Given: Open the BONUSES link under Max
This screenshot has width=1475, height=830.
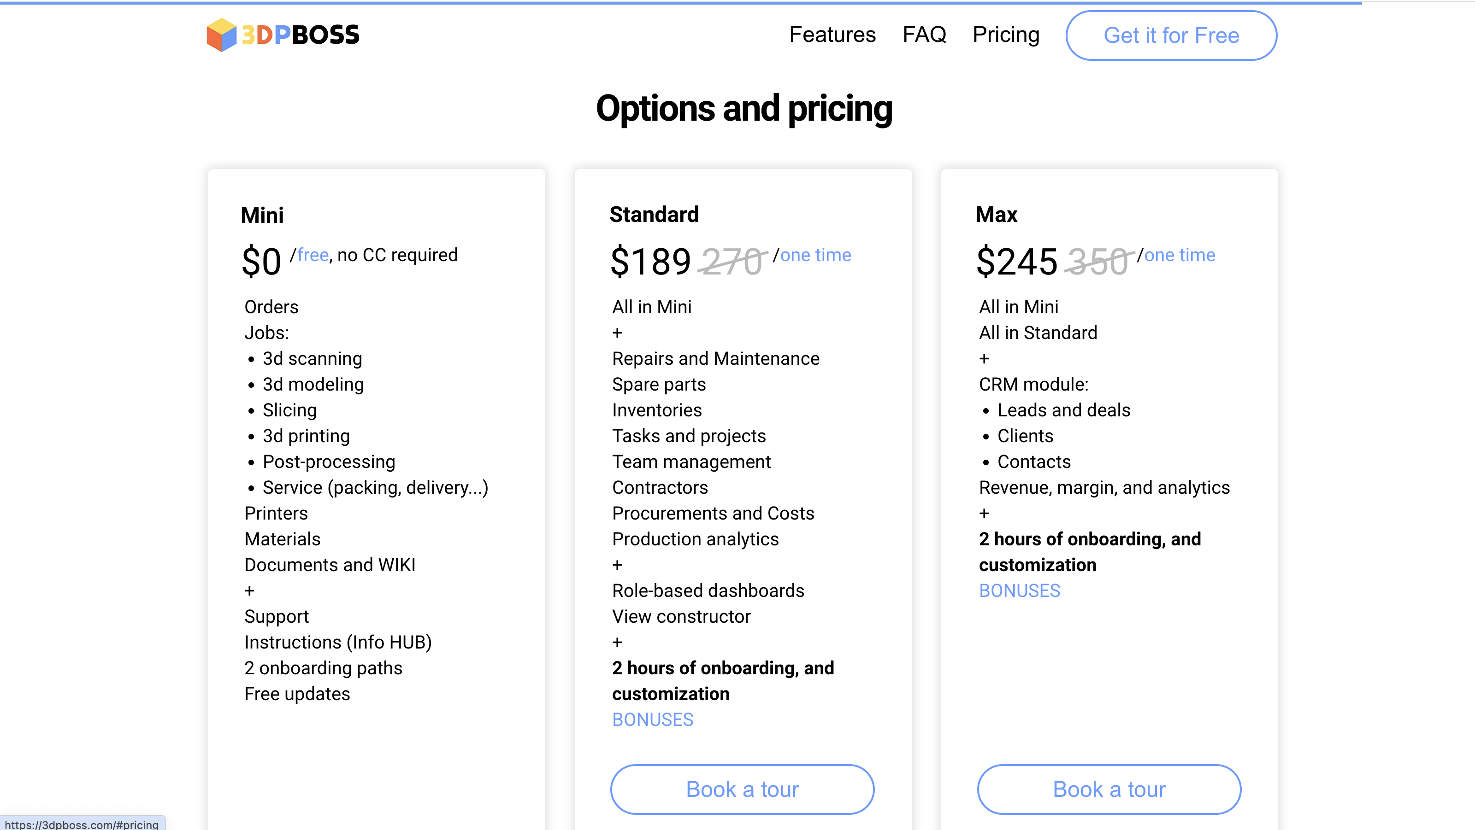Looking at the screenshot, I should coord(1019,591).
